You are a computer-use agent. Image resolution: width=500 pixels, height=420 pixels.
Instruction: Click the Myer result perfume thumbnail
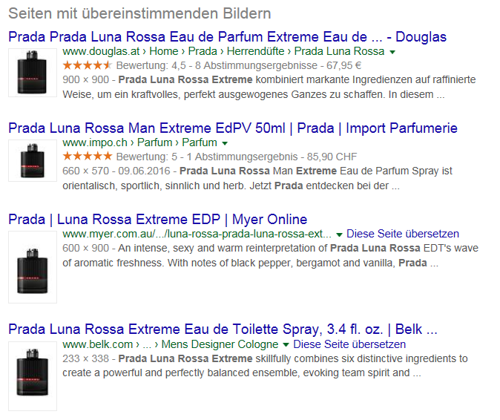pyautogui.click(x=33, y=267)
